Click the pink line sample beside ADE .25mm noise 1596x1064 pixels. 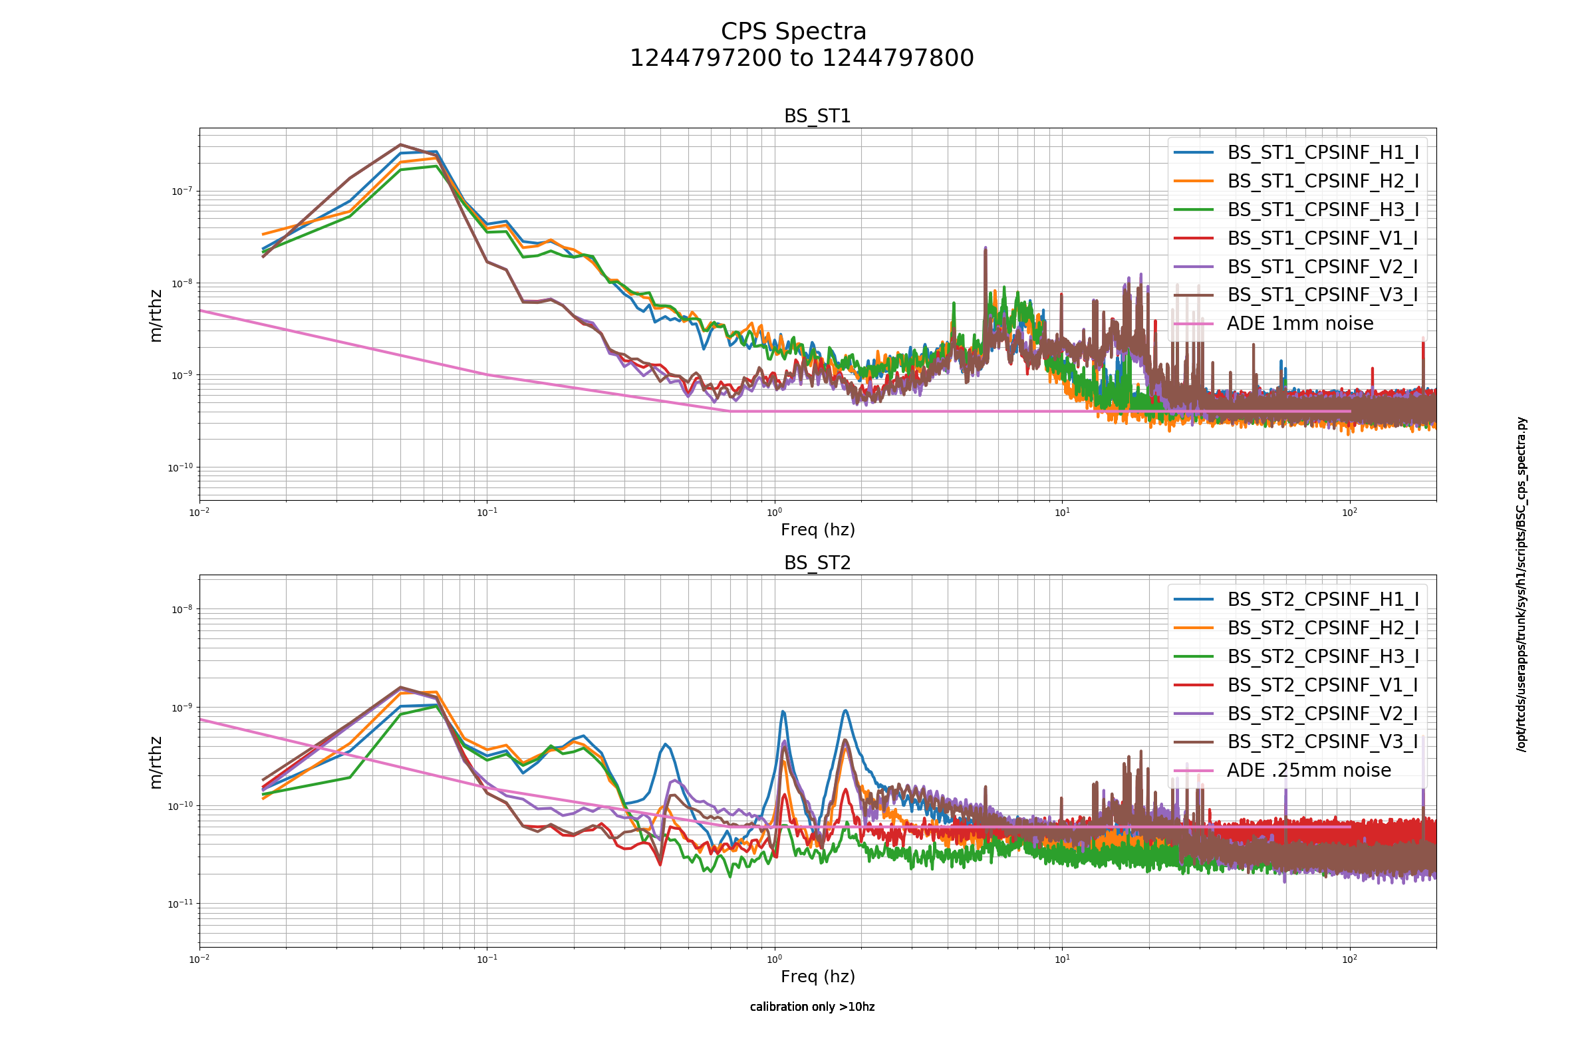coord(1194,771)
